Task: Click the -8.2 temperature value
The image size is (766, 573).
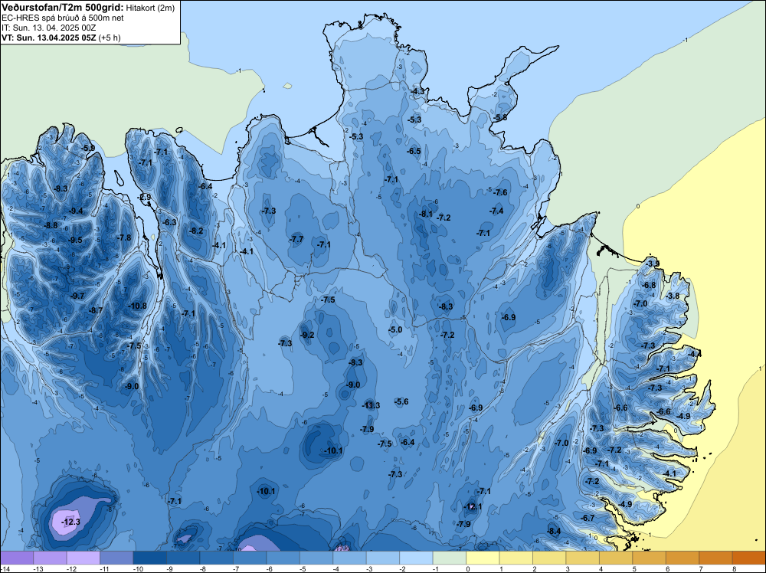Action: tap(196, 231)
